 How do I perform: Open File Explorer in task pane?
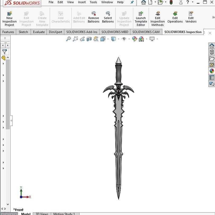click(x=212, y=58)
